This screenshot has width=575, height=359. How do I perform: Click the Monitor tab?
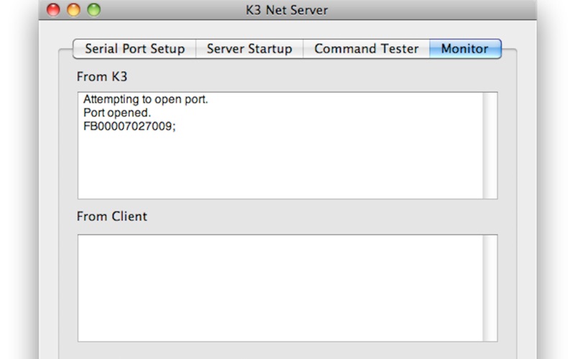pyautogui.click(x=465, y=49)
